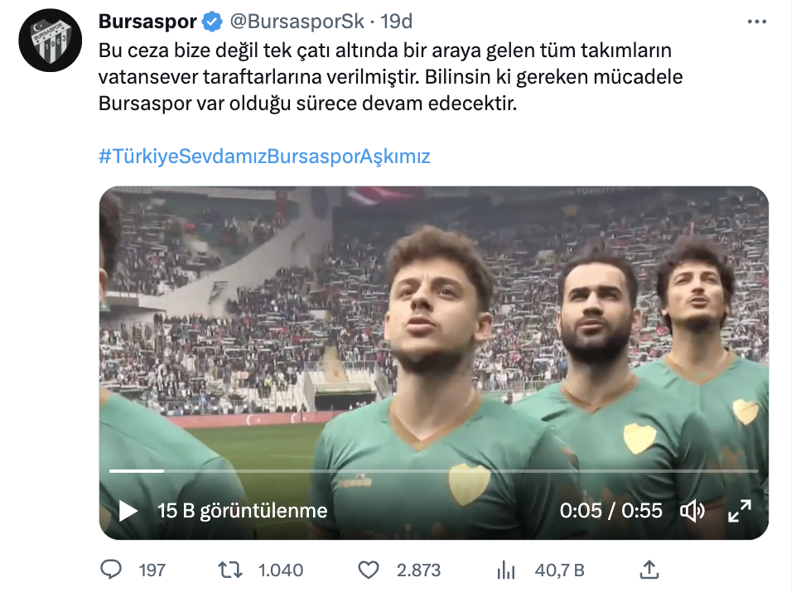Click the Bursaspor display name
Screen dimensions: 796x592
click(x=147, y=22)
